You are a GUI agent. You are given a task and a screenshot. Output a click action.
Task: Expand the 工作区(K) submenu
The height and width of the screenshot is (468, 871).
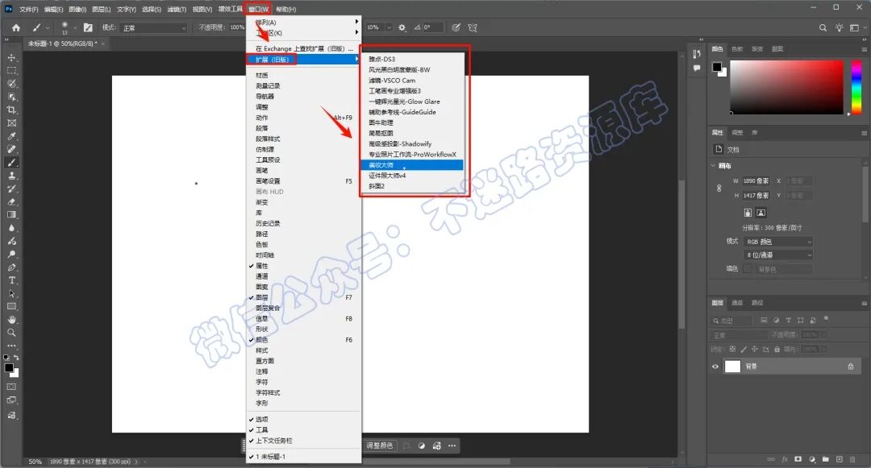pos(304,33)
